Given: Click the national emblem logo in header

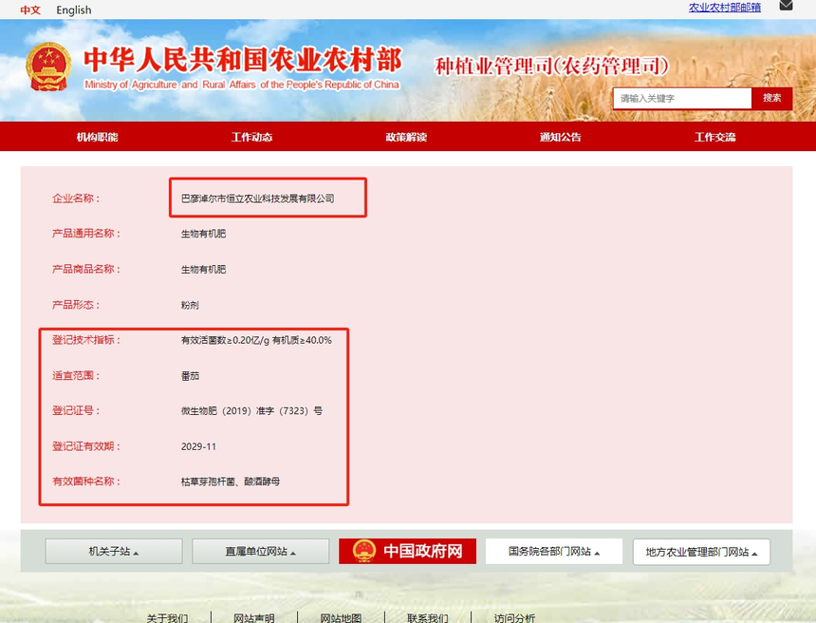Looking at the screenshot, I should tap(48, 66).
